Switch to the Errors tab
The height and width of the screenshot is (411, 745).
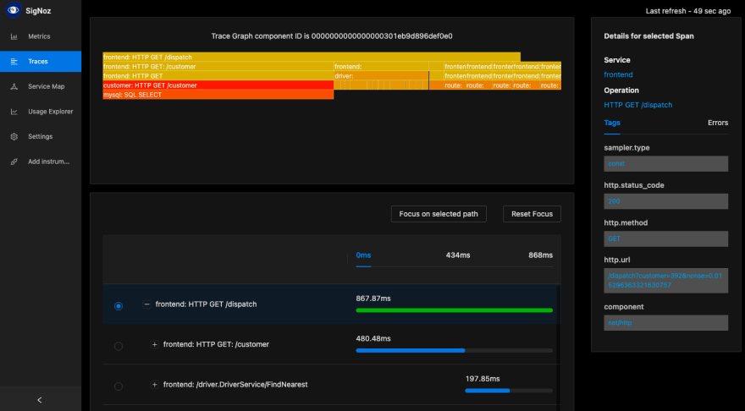717,123
